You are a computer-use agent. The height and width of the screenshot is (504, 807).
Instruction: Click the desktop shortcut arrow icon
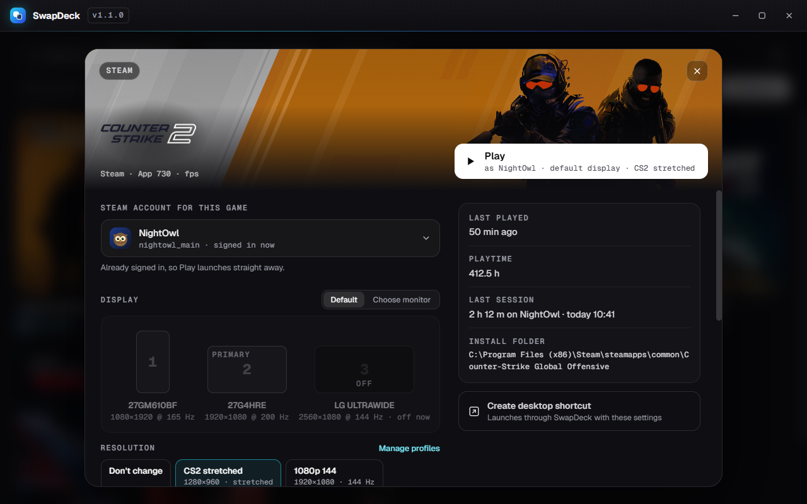point(474,411)
